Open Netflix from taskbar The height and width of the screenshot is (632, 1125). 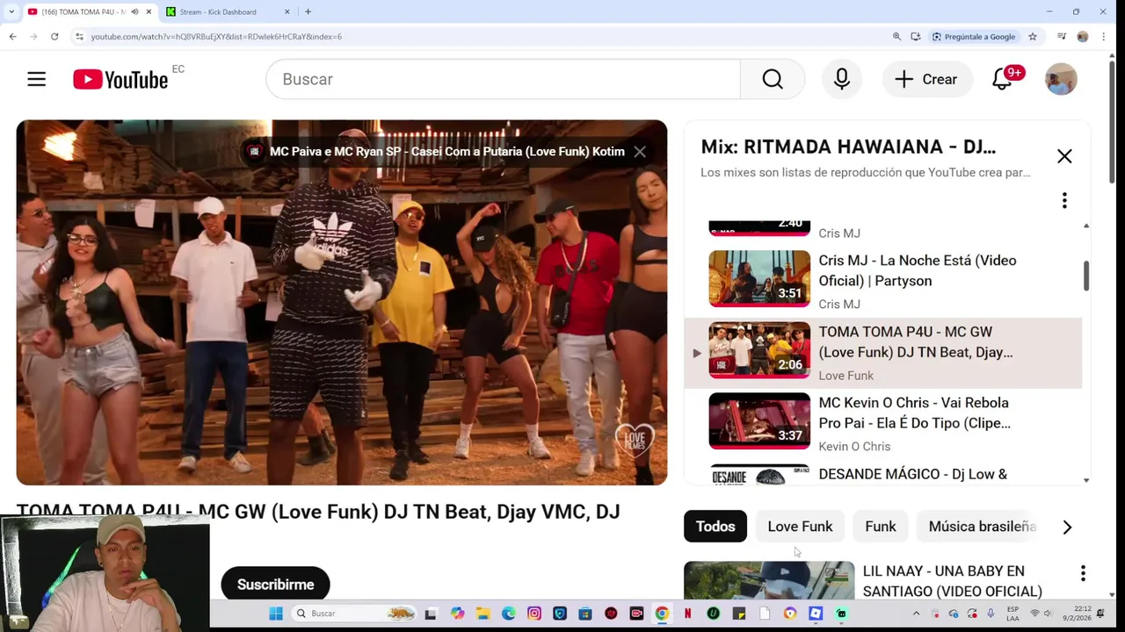point(687,614)
